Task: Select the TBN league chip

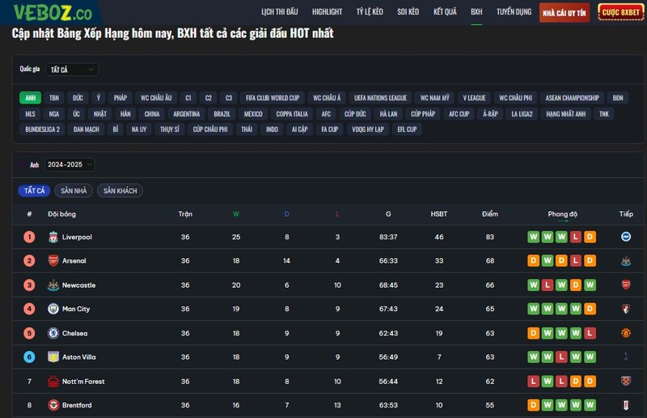Action: coord(54,98)
